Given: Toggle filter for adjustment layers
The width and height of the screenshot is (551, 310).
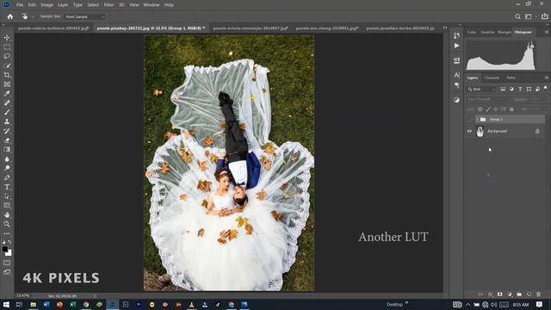Looking at the screenshot, I should click(511, 90).
